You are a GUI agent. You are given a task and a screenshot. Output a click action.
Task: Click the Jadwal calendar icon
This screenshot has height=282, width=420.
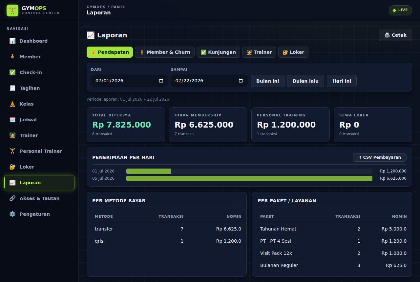[12, 120]
